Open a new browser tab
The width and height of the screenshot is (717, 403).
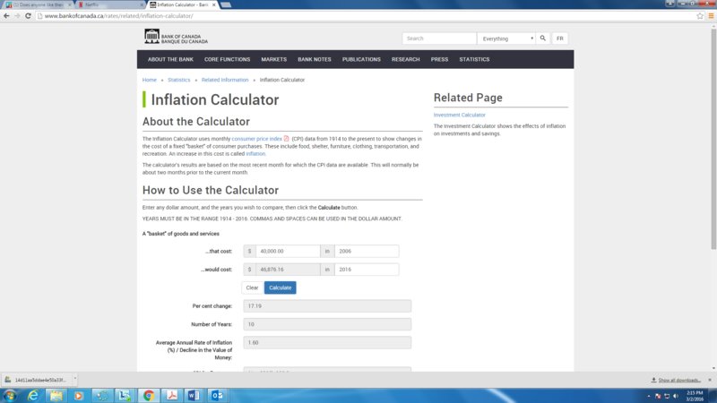click(x=226, y=4)
